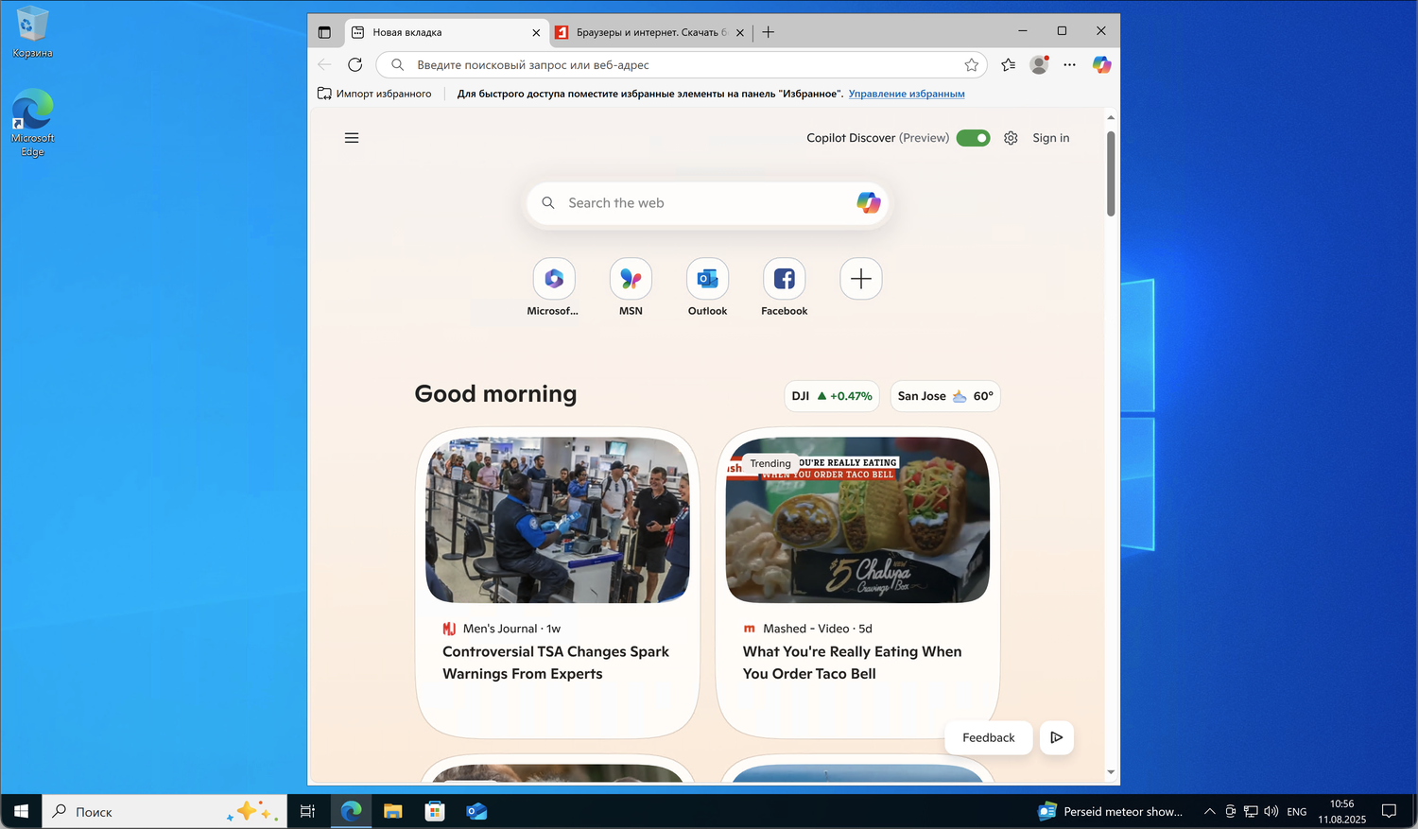
Task: Click Импорт избранного in favorites bar
Action: (x=374, y=94)
